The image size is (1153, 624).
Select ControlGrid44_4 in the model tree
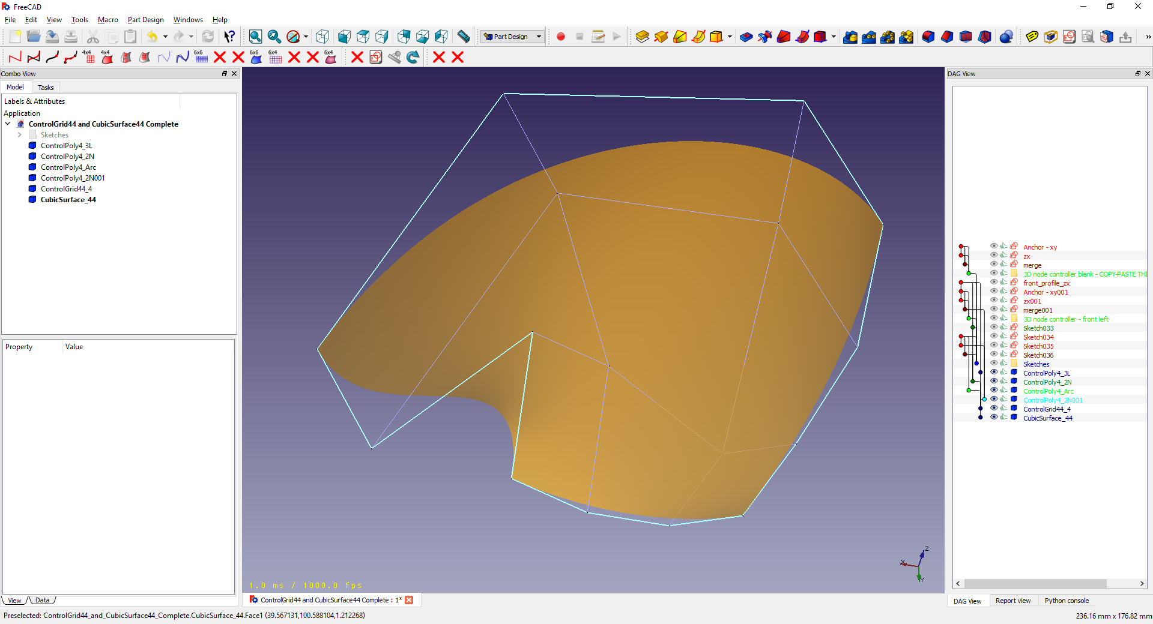[66, 189]
